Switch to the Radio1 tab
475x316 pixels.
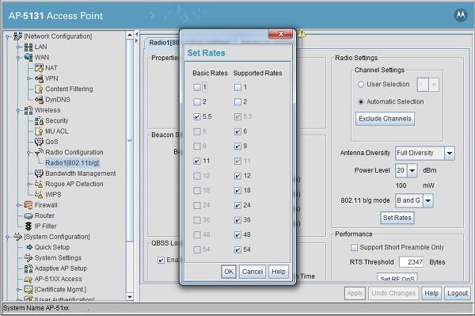pos(164,43)
